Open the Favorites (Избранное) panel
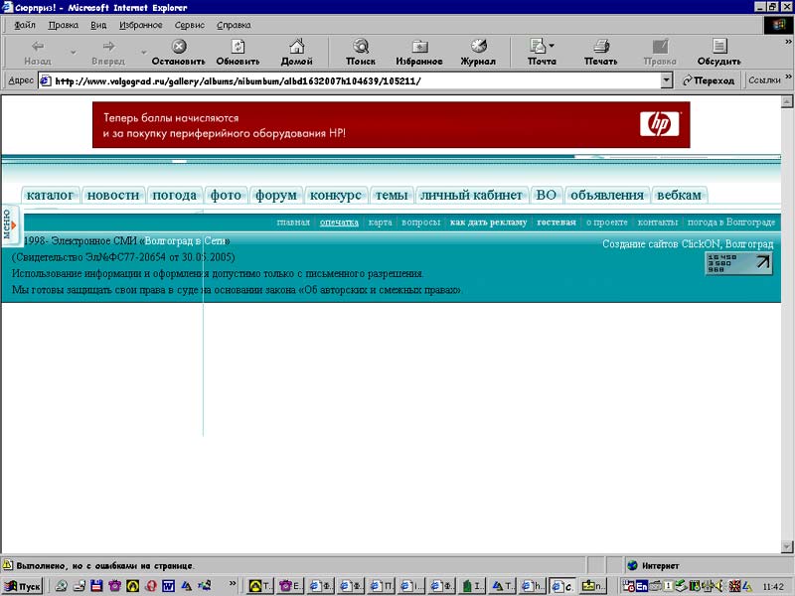The width and height of the screenshot is (795, 596). 419,52
